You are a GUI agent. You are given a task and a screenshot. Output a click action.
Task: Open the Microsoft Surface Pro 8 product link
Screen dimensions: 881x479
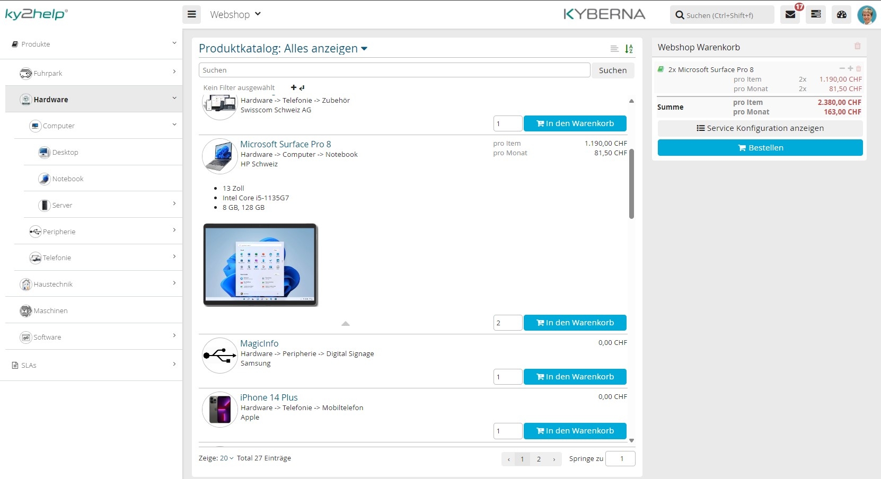click(286, 144)
